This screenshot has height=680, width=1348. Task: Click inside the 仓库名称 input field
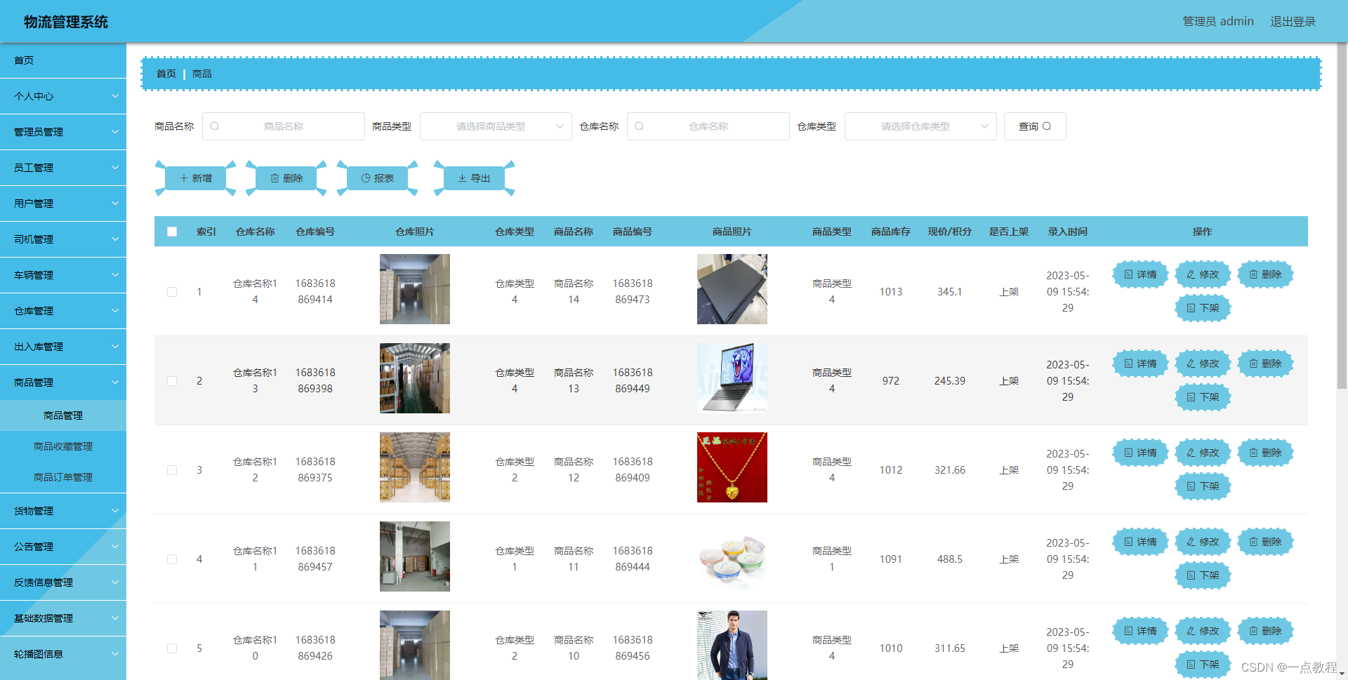(x=708, y=126)
